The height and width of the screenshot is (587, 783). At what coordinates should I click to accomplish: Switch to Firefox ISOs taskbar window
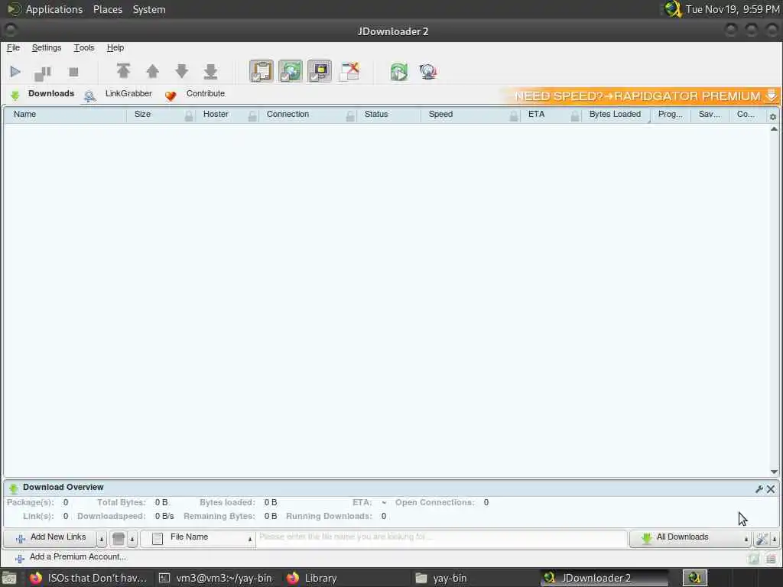point(87,578)
